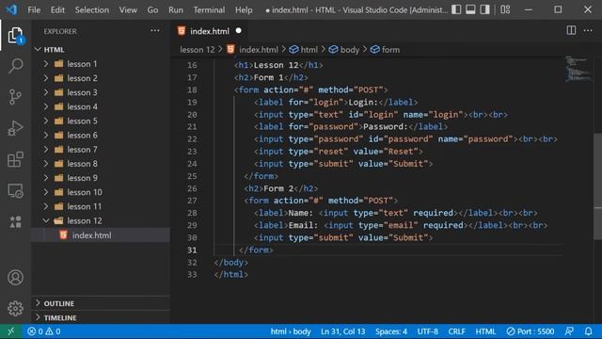Expand the lesson 5 folder

click(46, 121)
